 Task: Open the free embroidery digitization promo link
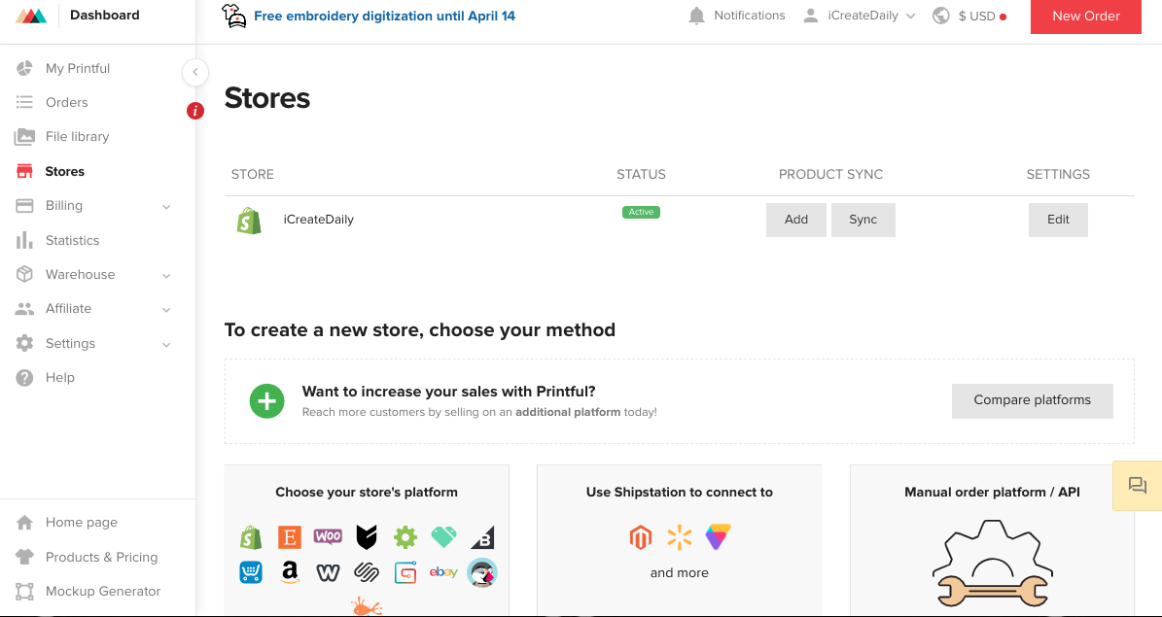coord(384,16)
